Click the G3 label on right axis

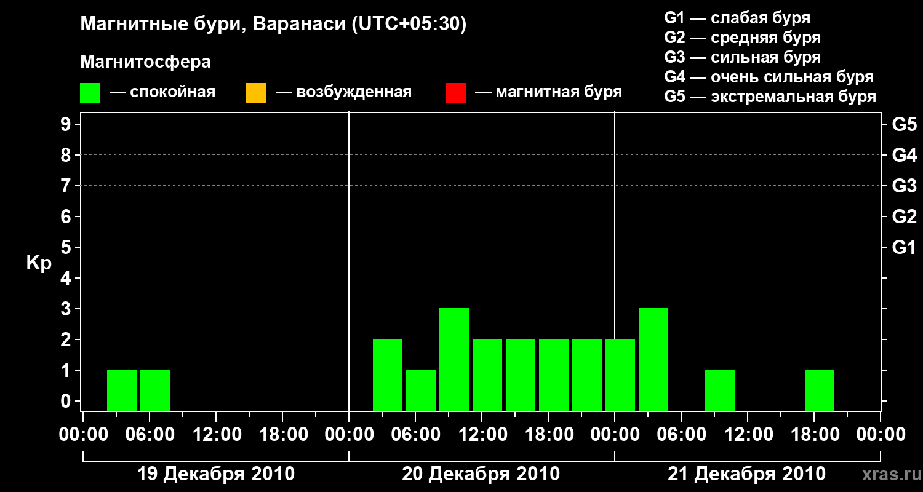click(x=904, y=186)
